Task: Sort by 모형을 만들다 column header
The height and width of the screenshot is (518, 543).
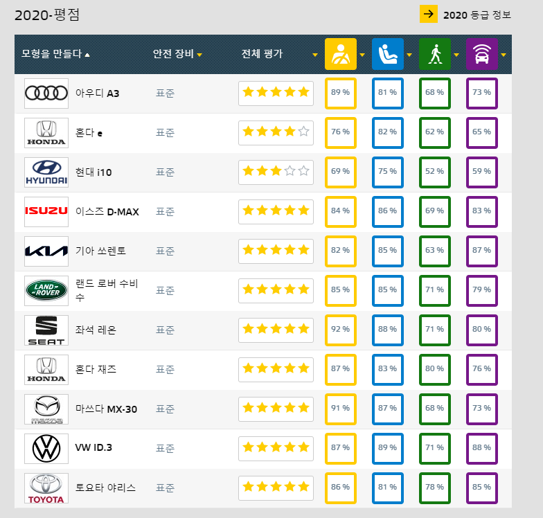Action: tap(55, 54)
